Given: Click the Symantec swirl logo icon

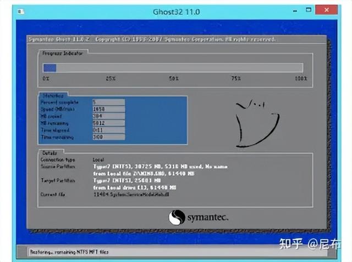Looking at the screenshot, I should click(177, 218).
